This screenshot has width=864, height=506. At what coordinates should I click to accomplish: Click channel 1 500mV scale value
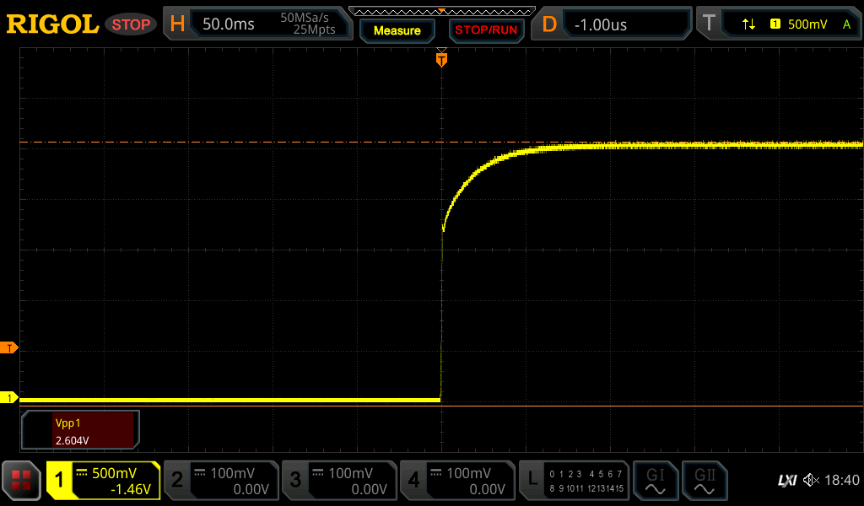pos(114,473)
